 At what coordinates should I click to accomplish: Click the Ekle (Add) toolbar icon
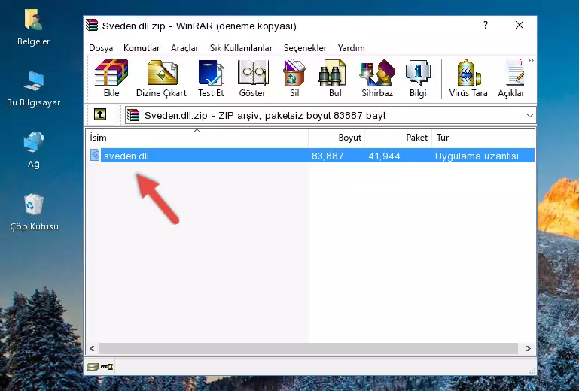tap(111, 78)
